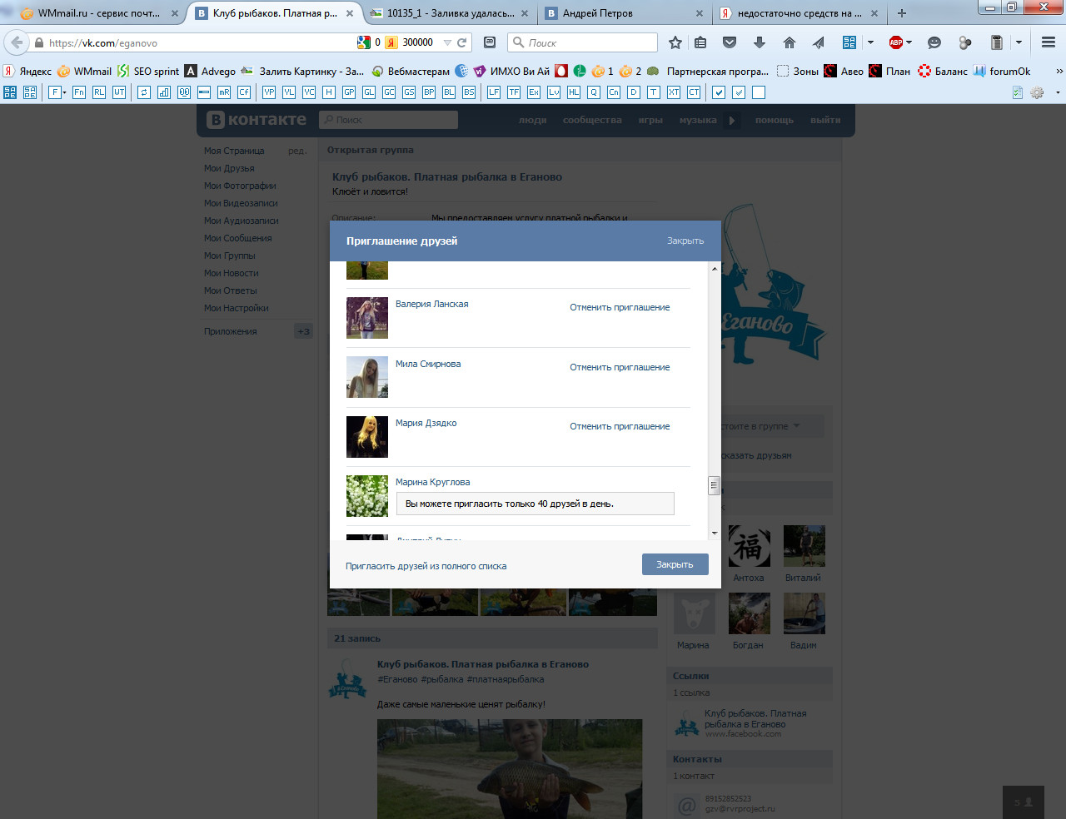Open the Firefox hamburger menu
Viewport: 1066px width, 819px height.
click(x=1049, y=42)
